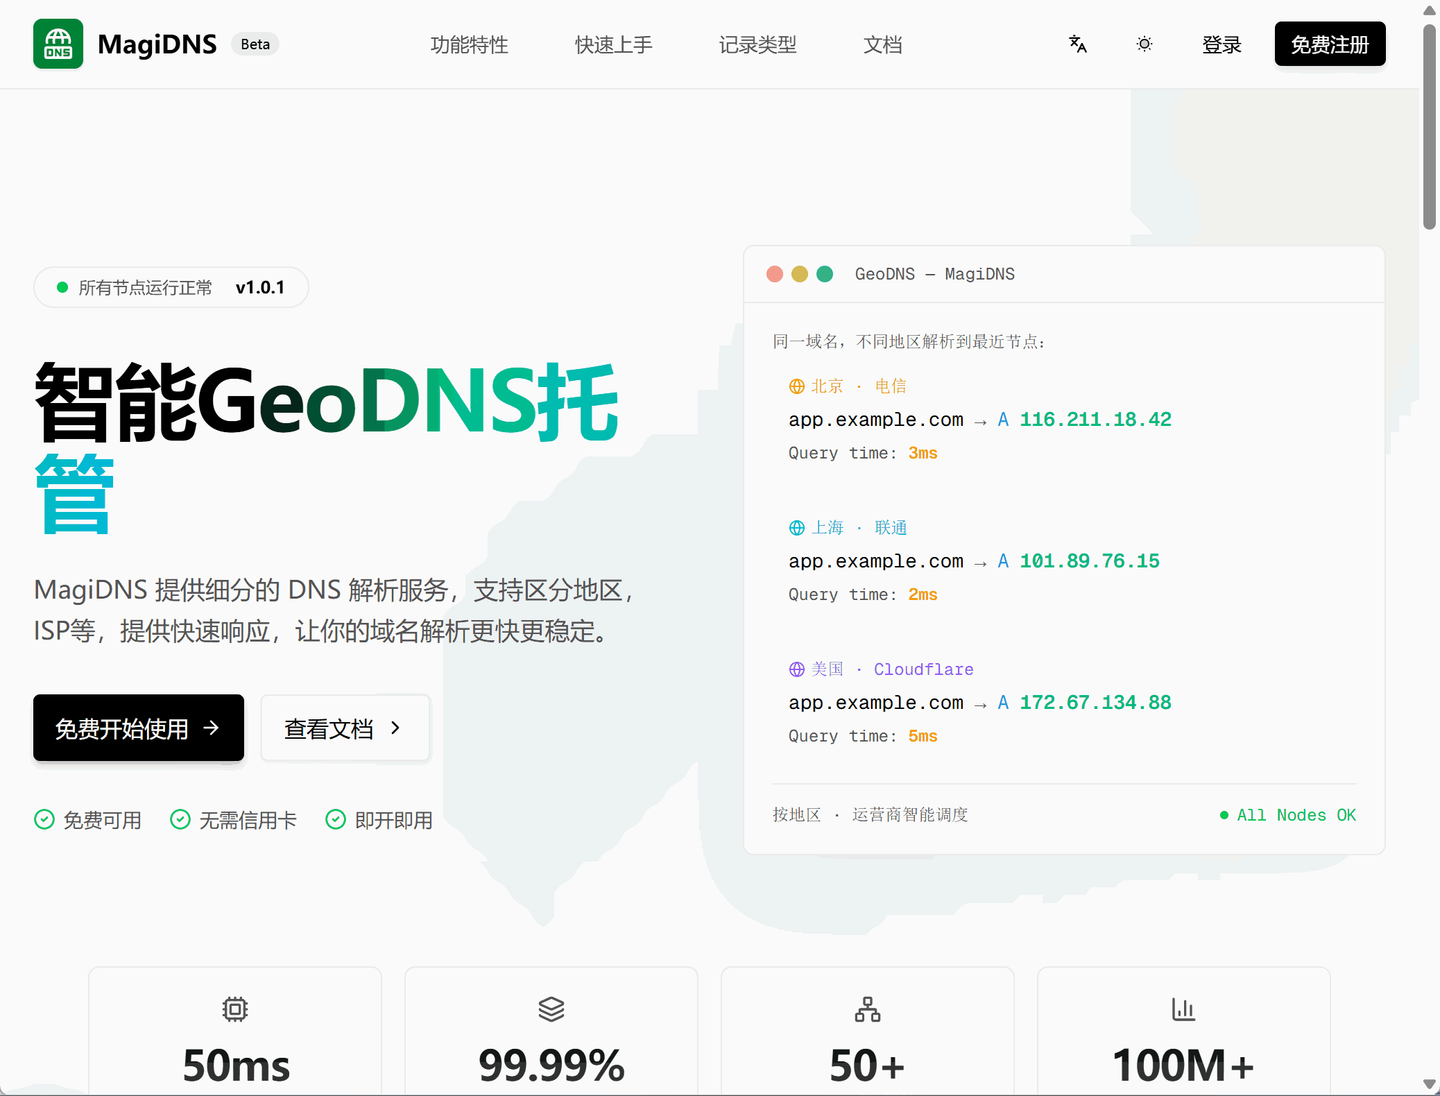Open the language translation switcher
The image size is (1440, 1096).
1077,44
